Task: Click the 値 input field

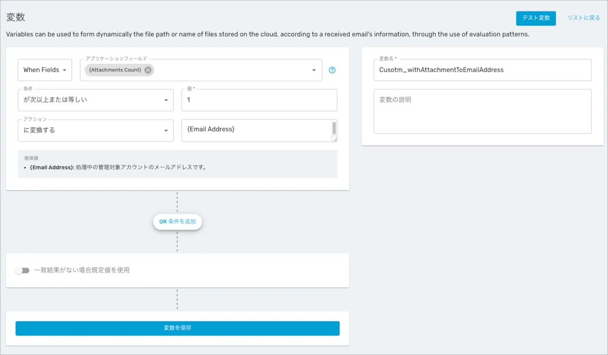Action: pyautogui.click(x=259, y=100)
